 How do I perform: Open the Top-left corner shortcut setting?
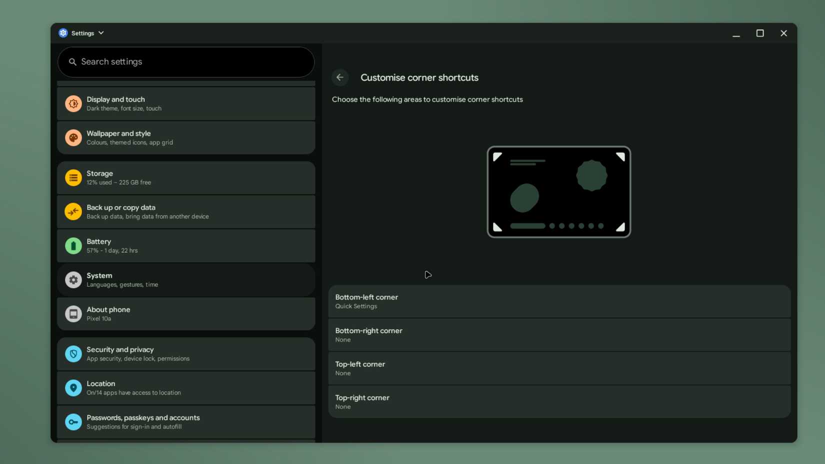[x=559, y=368]
